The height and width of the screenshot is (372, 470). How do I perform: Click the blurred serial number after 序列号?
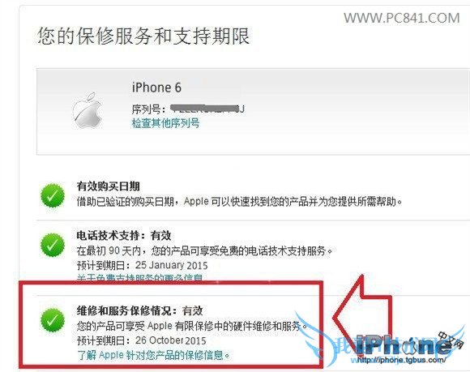[x=207, y=108]
